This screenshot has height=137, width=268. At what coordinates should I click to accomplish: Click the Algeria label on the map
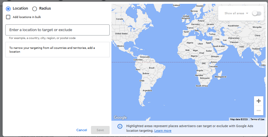pyautogui.click(x=190, y=43)
